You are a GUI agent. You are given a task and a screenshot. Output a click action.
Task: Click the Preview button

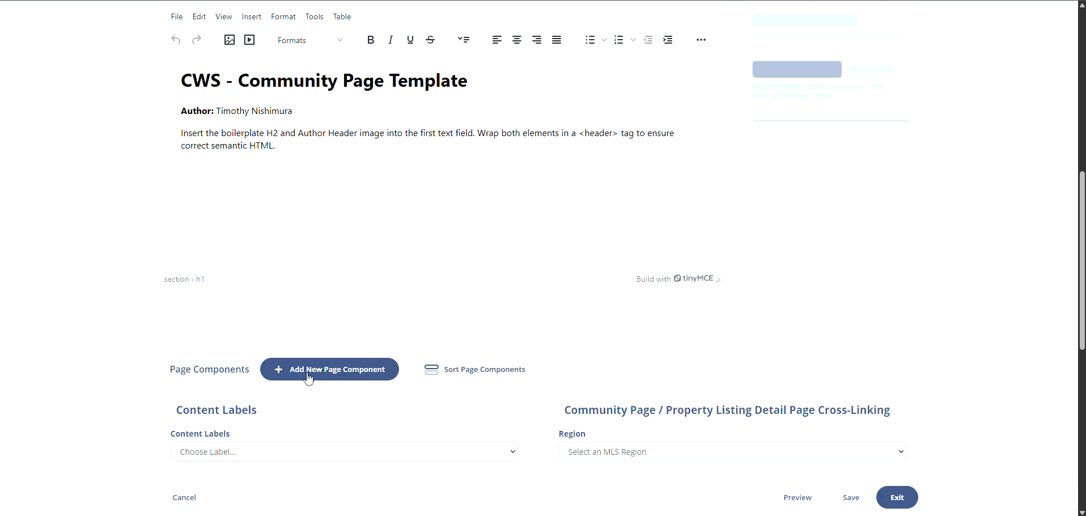point(797,498)
